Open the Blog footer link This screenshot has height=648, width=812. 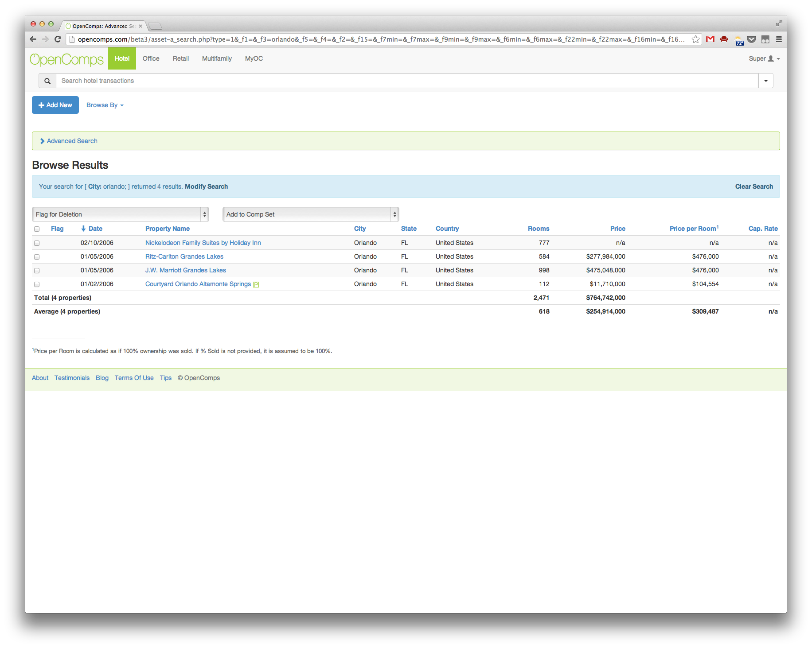tap(102, 378)
